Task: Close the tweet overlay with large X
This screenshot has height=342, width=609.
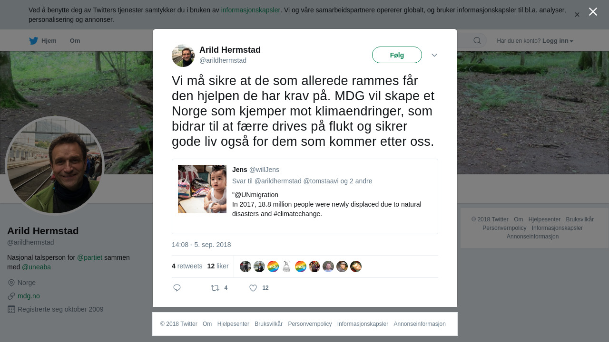Action: 593,12
